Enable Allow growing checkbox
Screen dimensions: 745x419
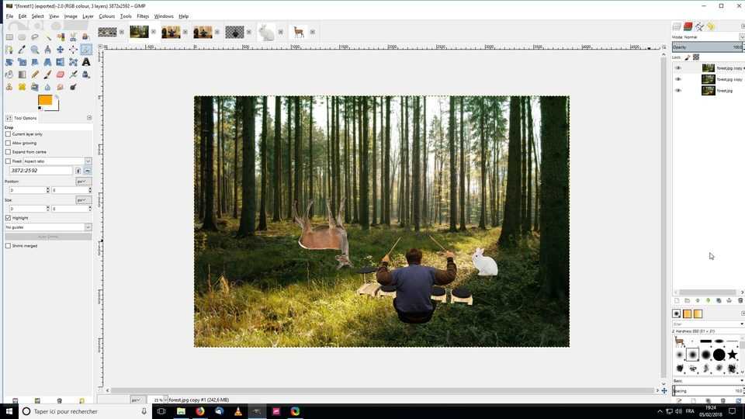(8, 143)
